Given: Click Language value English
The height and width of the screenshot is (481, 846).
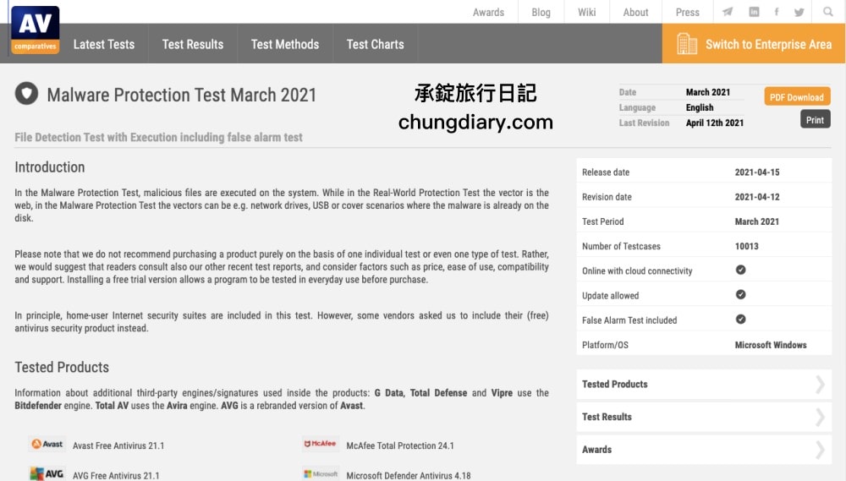Looking at the screenshot, I should 700,107.
